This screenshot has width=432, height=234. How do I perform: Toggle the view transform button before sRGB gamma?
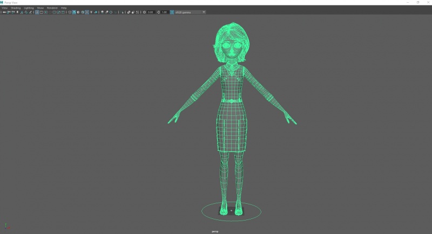click(x=172, y=12)
